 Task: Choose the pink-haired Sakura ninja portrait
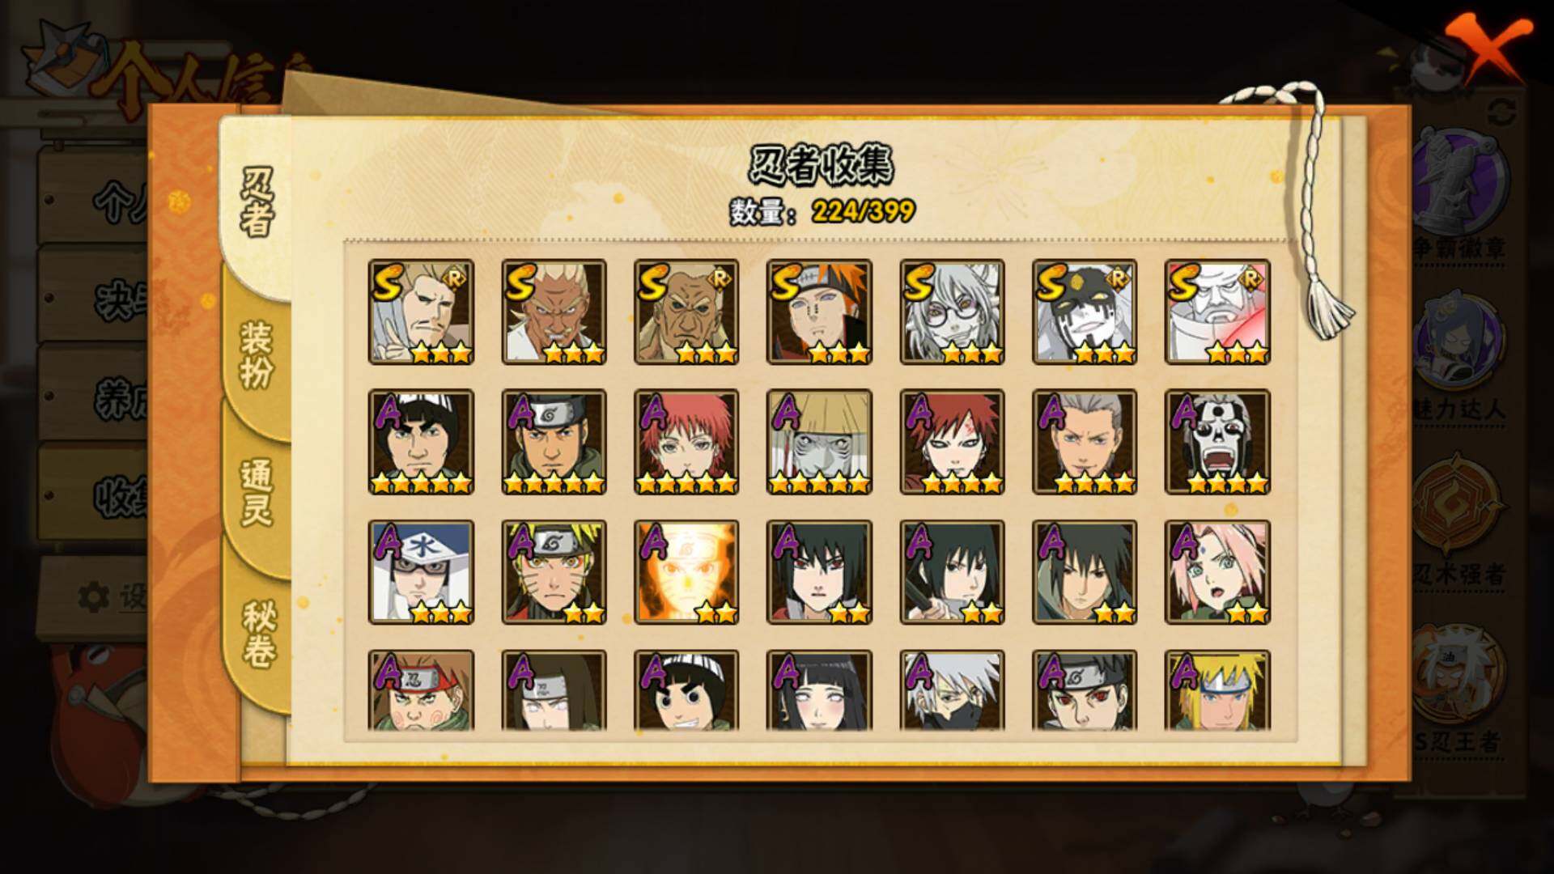coord(1217,572)
